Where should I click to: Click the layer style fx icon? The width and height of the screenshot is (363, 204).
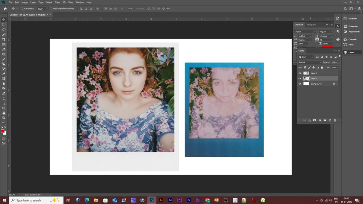coord(309,120)
